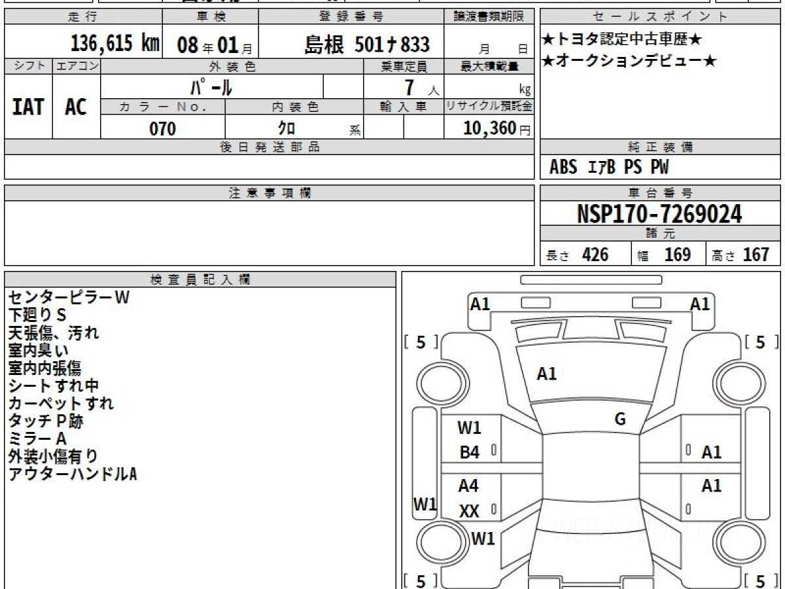Select inspector note 室内臭い

tap(38, 351)
